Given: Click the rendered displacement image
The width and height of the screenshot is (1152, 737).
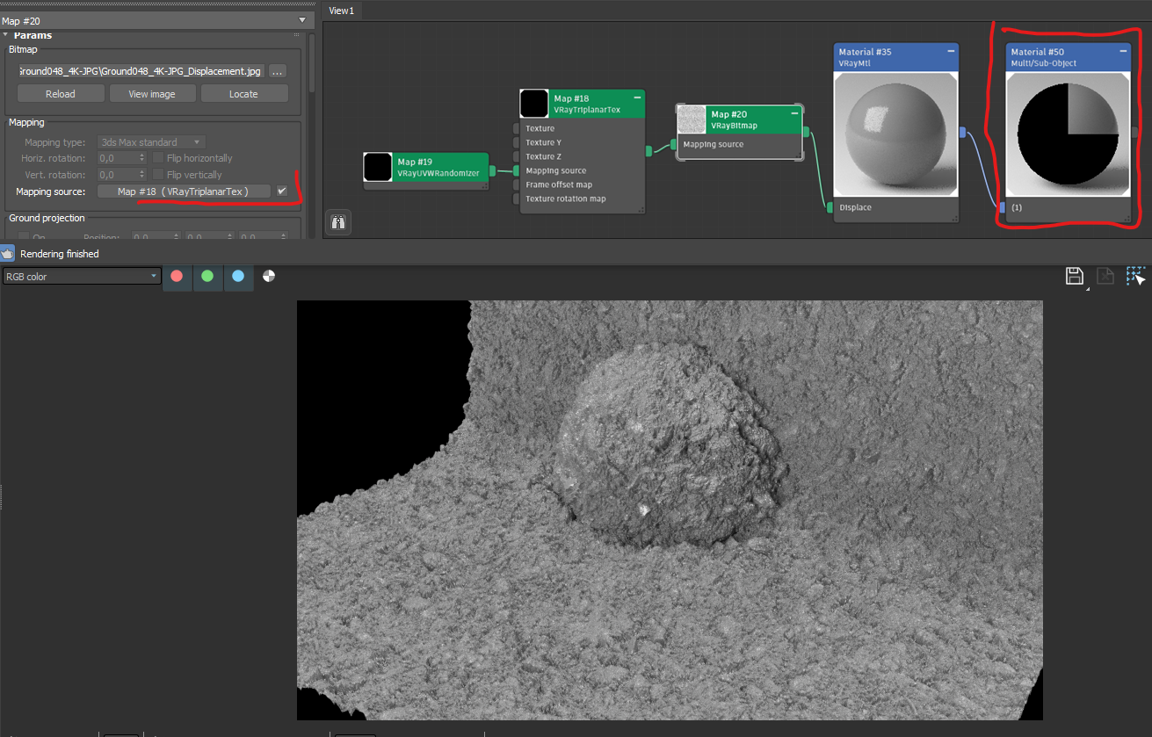Looking at the screenshot, I should 670,510.
